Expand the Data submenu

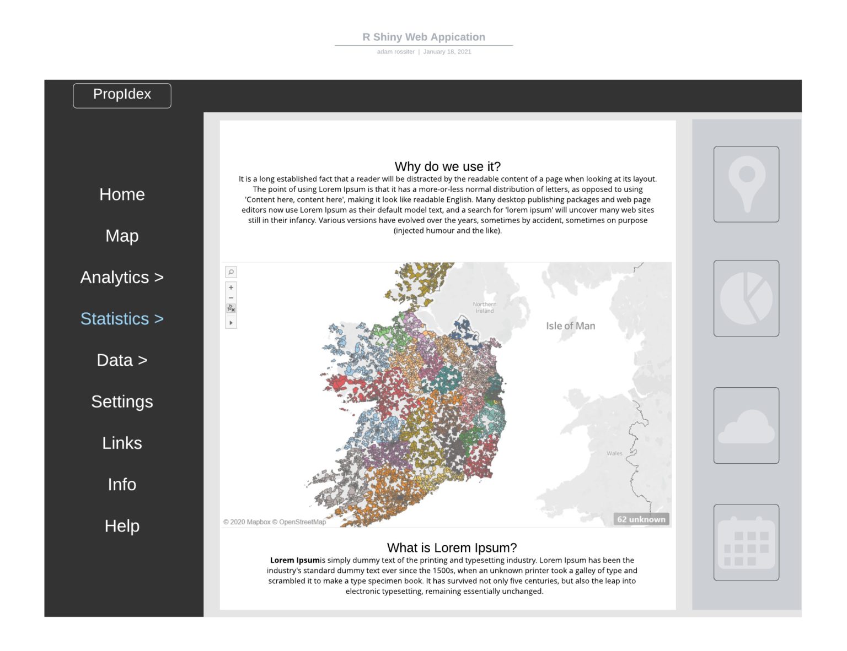tap(122, 360)
